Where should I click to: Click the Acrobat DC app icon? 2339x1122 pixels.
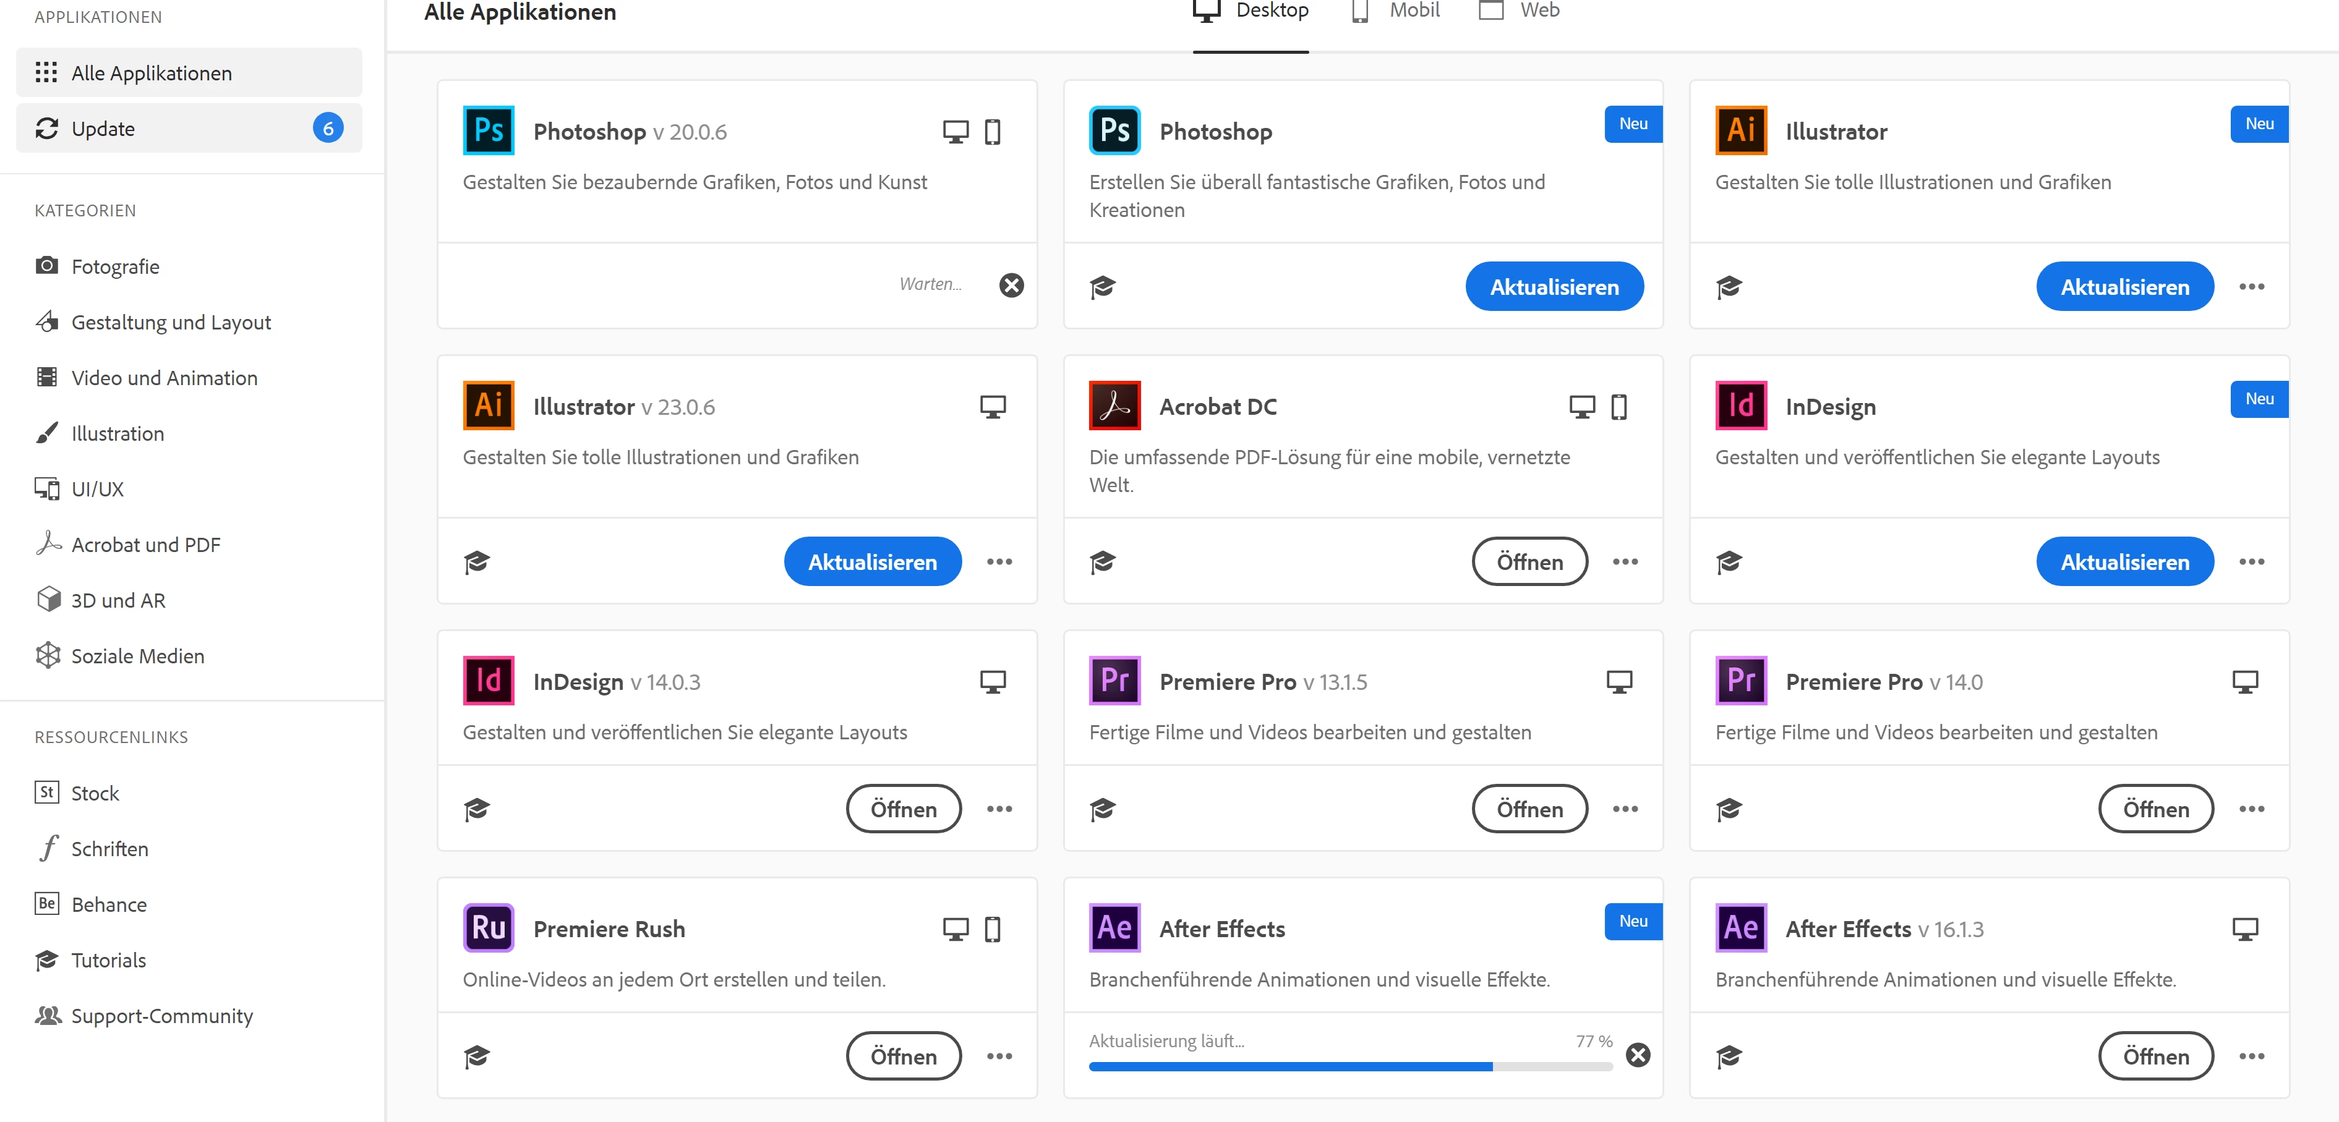click(x=1114, y=406)
